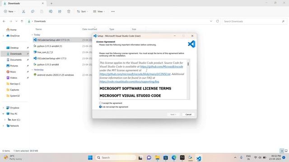Select 'I do not accept the agreement' option
This screenshot has width=289, height=162.
pos(100,107)
